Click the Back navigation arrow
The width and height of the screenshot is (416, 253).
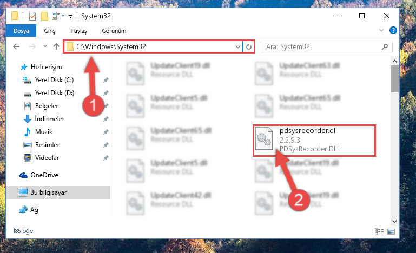(16, 46)
